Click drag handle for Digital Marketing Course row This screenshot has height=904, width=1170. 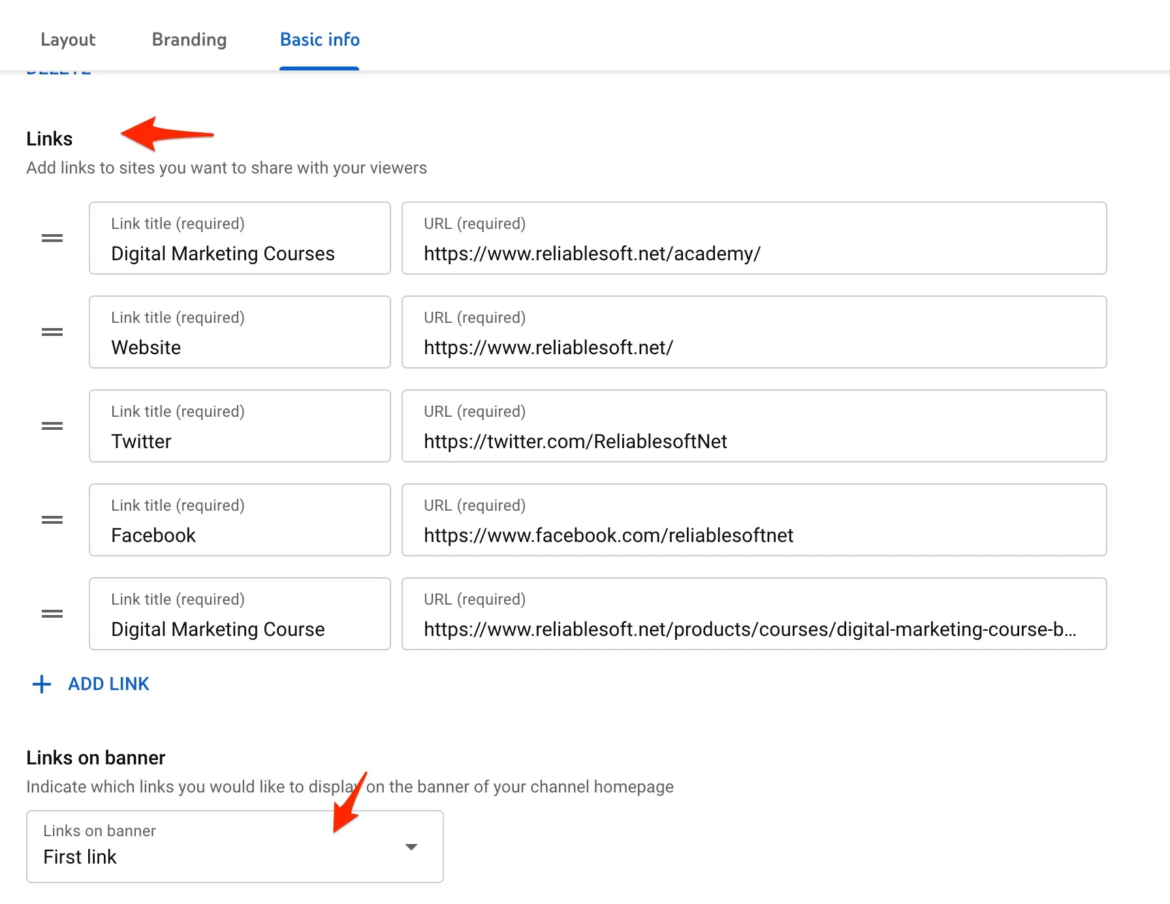(52, 614)
